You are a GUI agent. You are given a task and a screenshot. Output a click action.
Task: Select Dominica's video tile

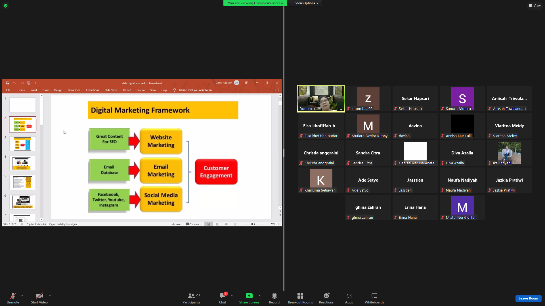(x=321, y=99)
